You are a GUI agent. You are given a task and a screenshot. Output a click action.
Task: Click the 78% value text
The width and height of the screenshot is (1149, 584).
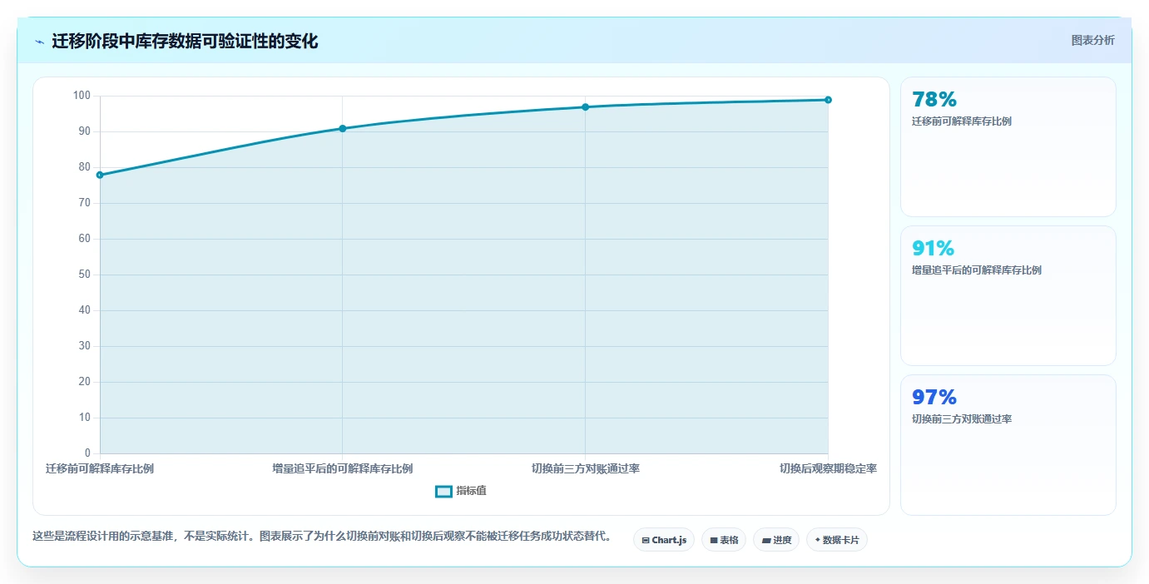click(934, 100)
